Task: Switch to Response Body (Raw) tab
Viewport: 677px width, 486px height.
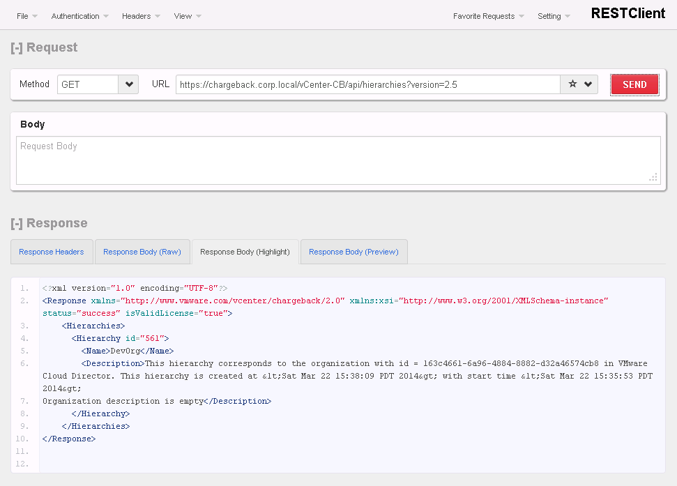Action: (142, 252)
